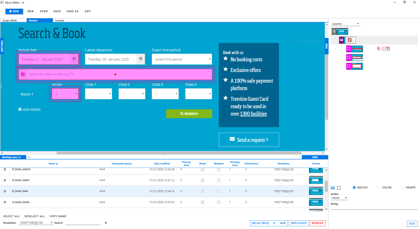Click the DUPLICATE button
The image size is (420, 229).
click(299, 223)
